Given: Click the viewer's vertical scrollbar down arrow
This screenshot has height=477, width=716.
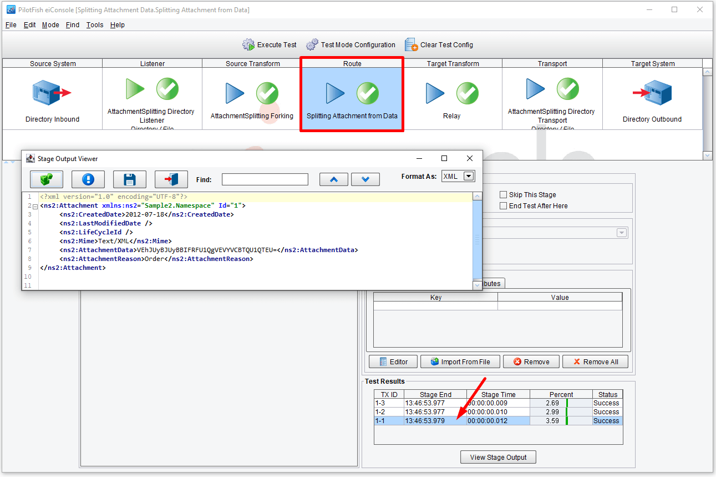Looking at the screenshot, I should coord(477,285).
